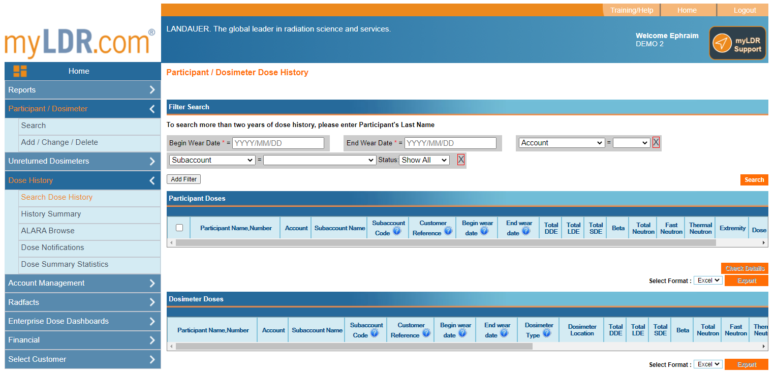Click the Add Filter button

(x=184, y=179)
